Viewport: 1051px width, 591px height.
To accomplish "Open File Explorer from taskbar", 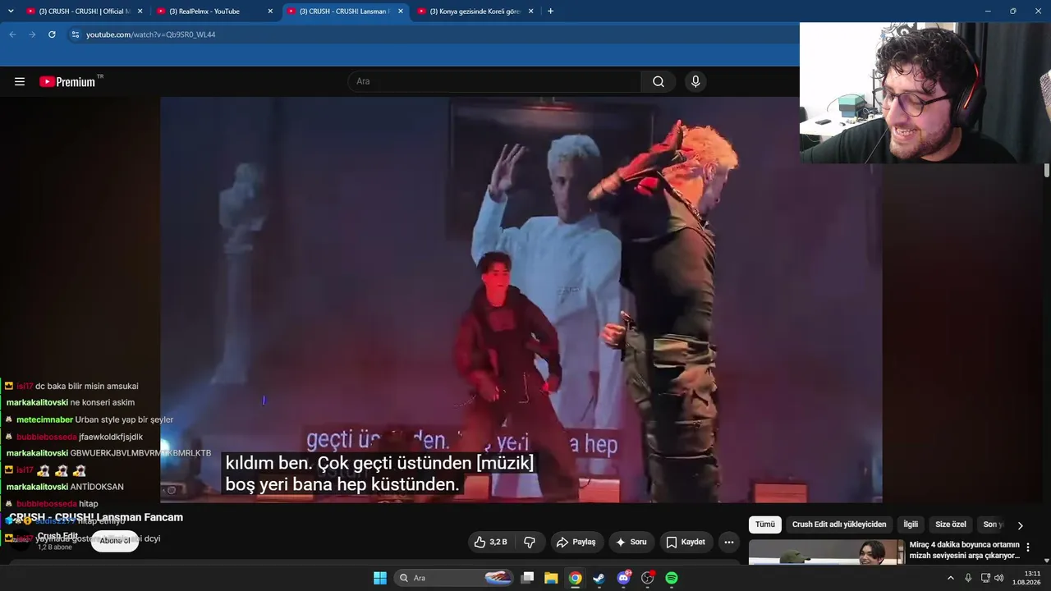I will [551, 578].
